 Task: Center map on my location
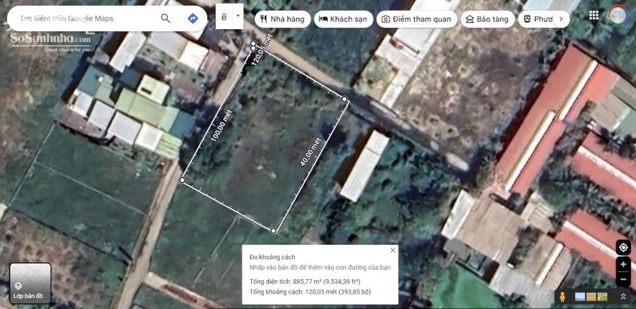(x=623, y=247)
